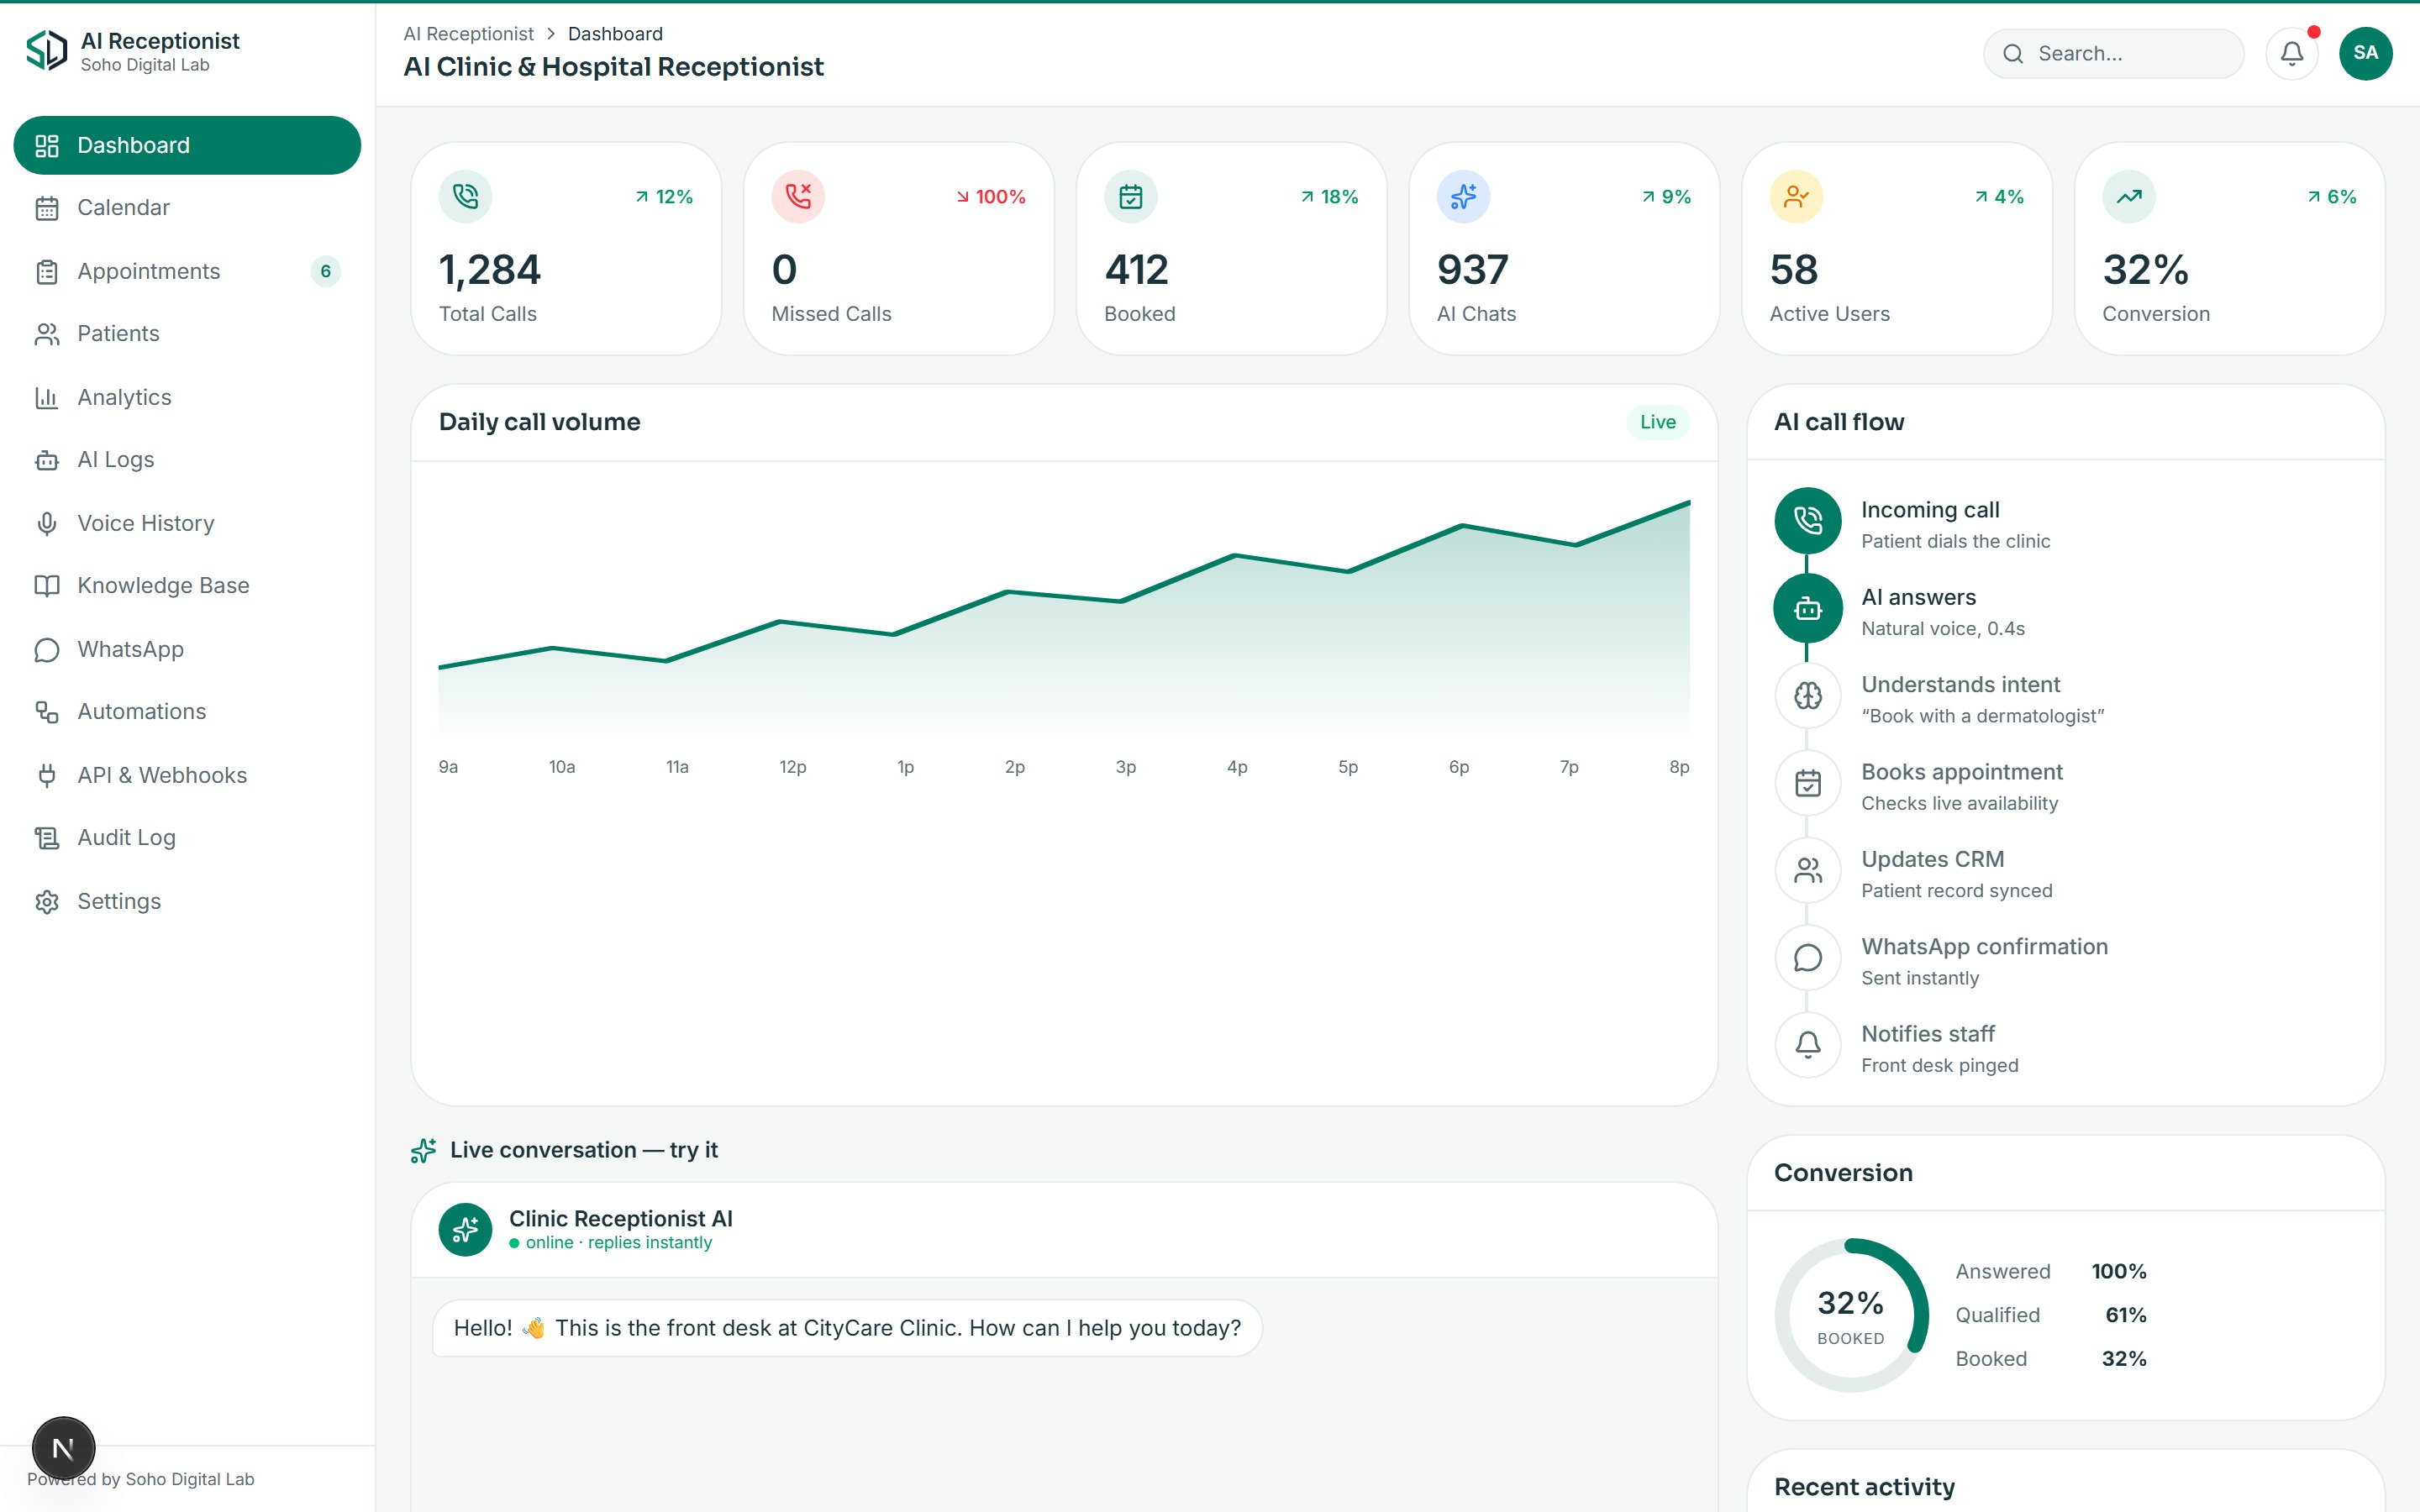Open Voice History

click(187, 523)
